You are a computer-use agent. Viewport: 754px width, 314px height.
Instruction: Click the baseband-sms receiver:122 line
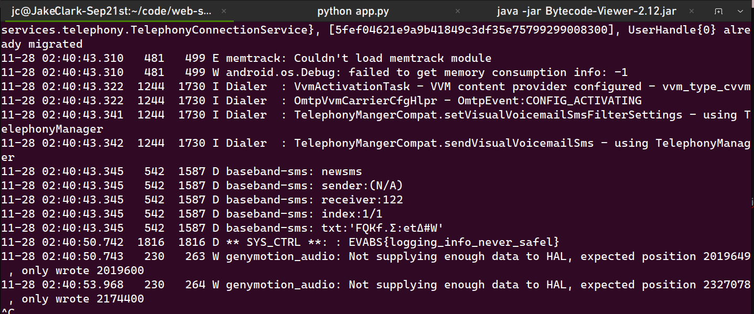[x=202, y=200]
